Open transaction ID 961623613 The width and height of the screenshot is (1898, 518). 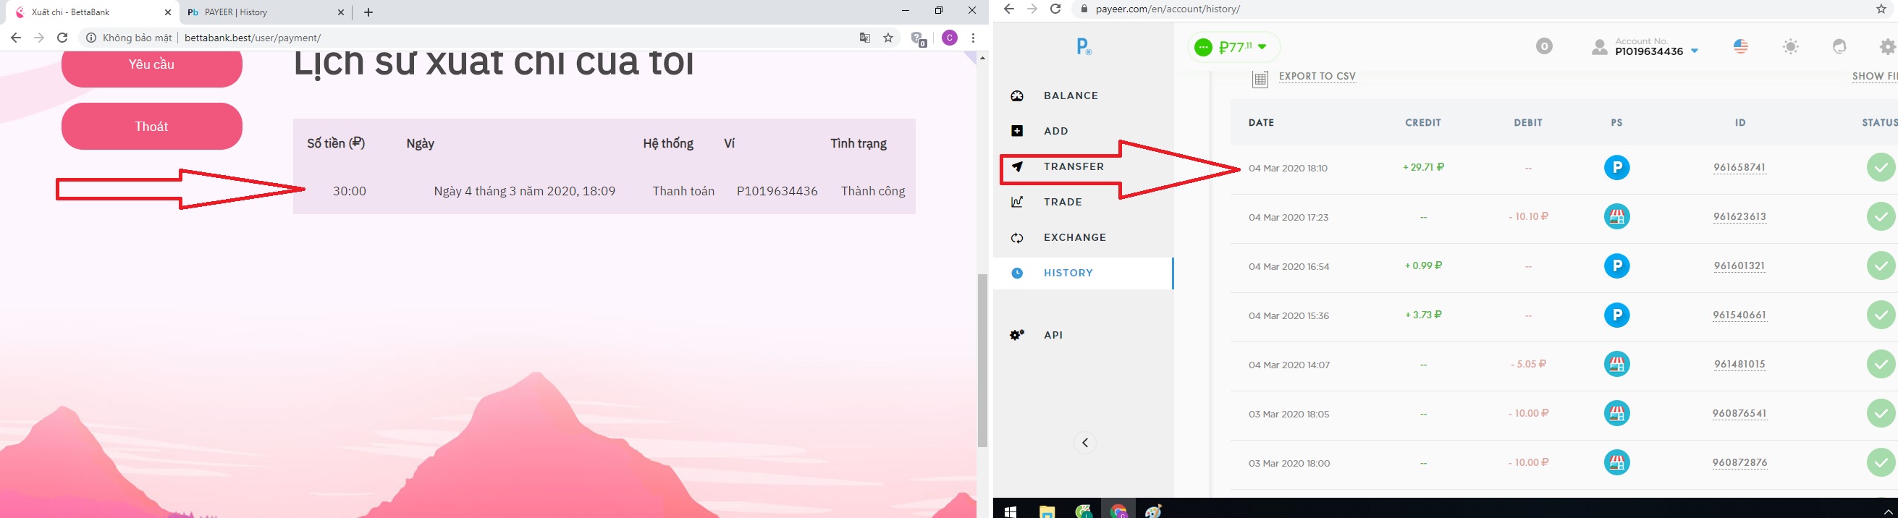coord(1739,216)
